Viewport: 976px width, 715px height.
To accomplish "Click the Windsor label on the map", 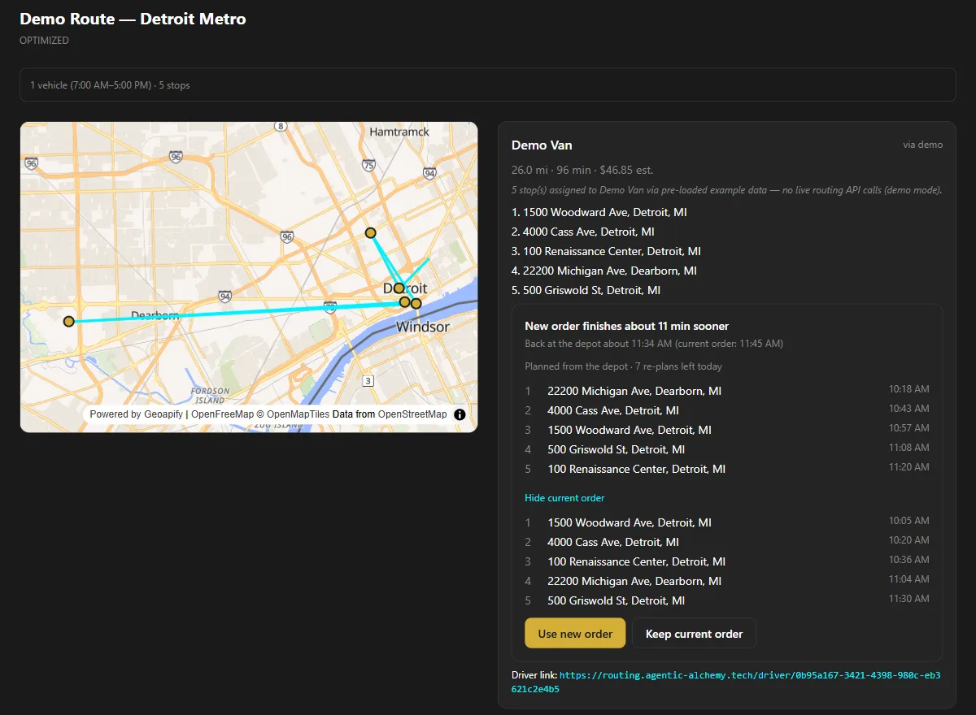I will 423,327.
